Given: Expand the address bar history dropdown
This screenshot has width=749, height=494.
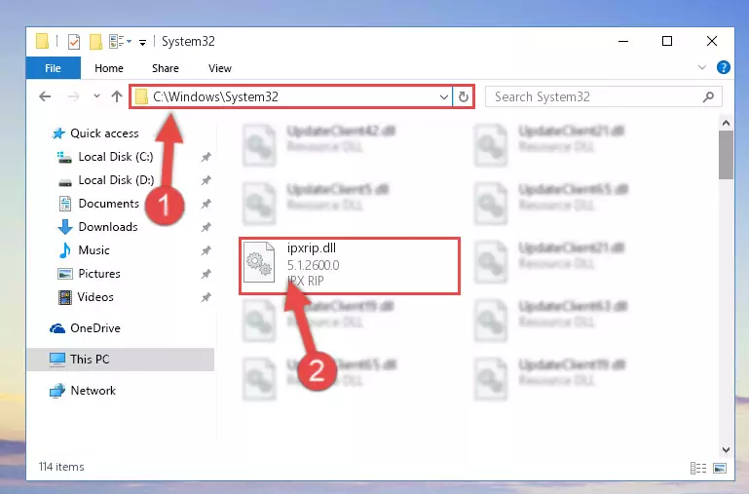Looking at the screenshot, I should coord(444,97).
